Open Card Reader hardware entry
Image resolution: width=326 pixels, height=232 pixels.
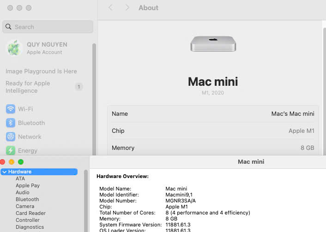tap(30, 213)
